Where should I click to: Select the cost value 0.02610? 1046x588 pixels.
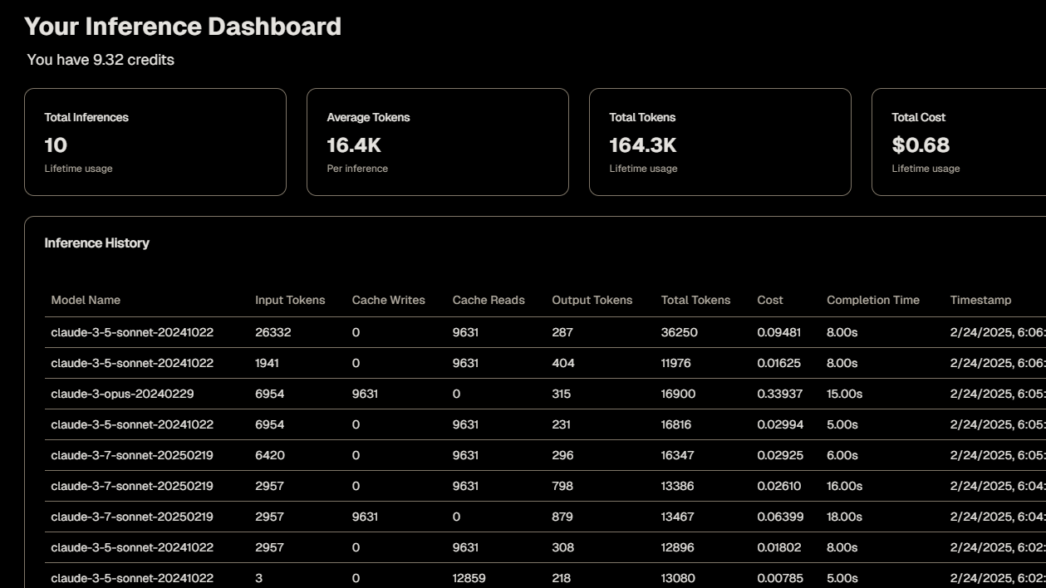pos(779,486)
